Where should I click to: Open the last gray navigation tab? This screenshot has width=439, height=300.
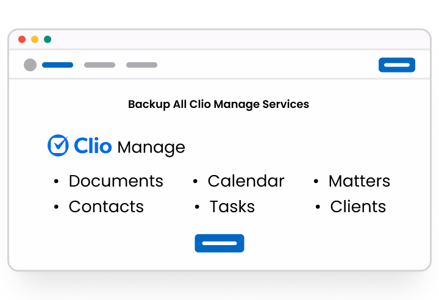(141, 65)
